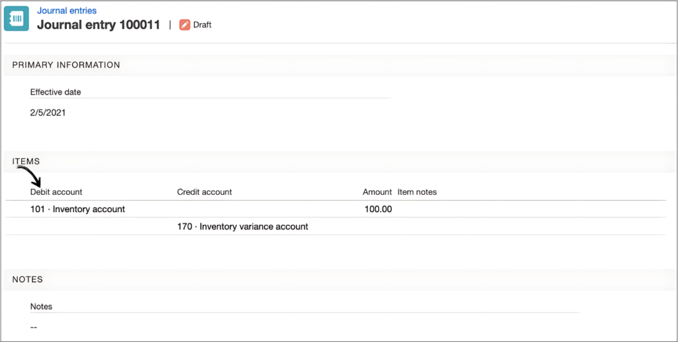Click the empty notes value dashes
Screen dimensions: 678x342
click(x=34, y=327)
